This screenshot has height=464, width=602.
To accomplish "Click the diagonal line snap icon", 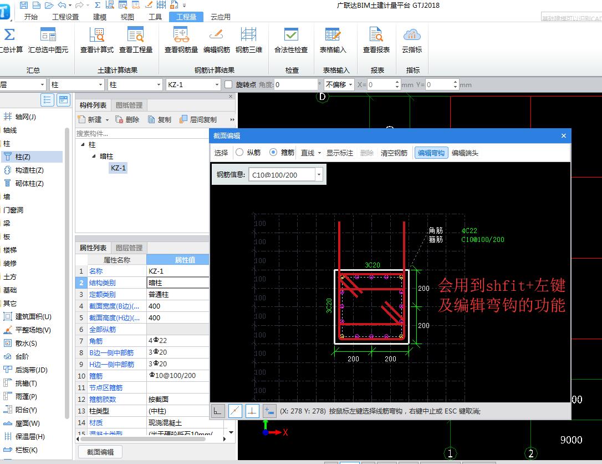I will coord(235,411).
